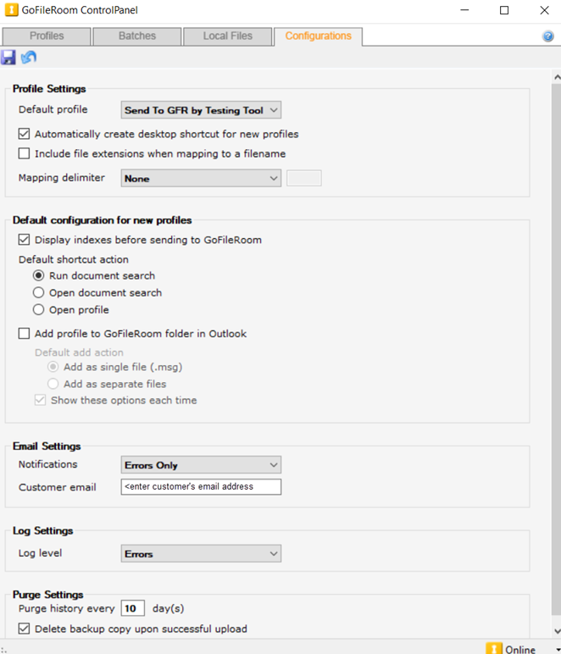
Task: Click the down arrow of the vertical scrollbar
Action: pyautogui.click(x=556, y=631)
